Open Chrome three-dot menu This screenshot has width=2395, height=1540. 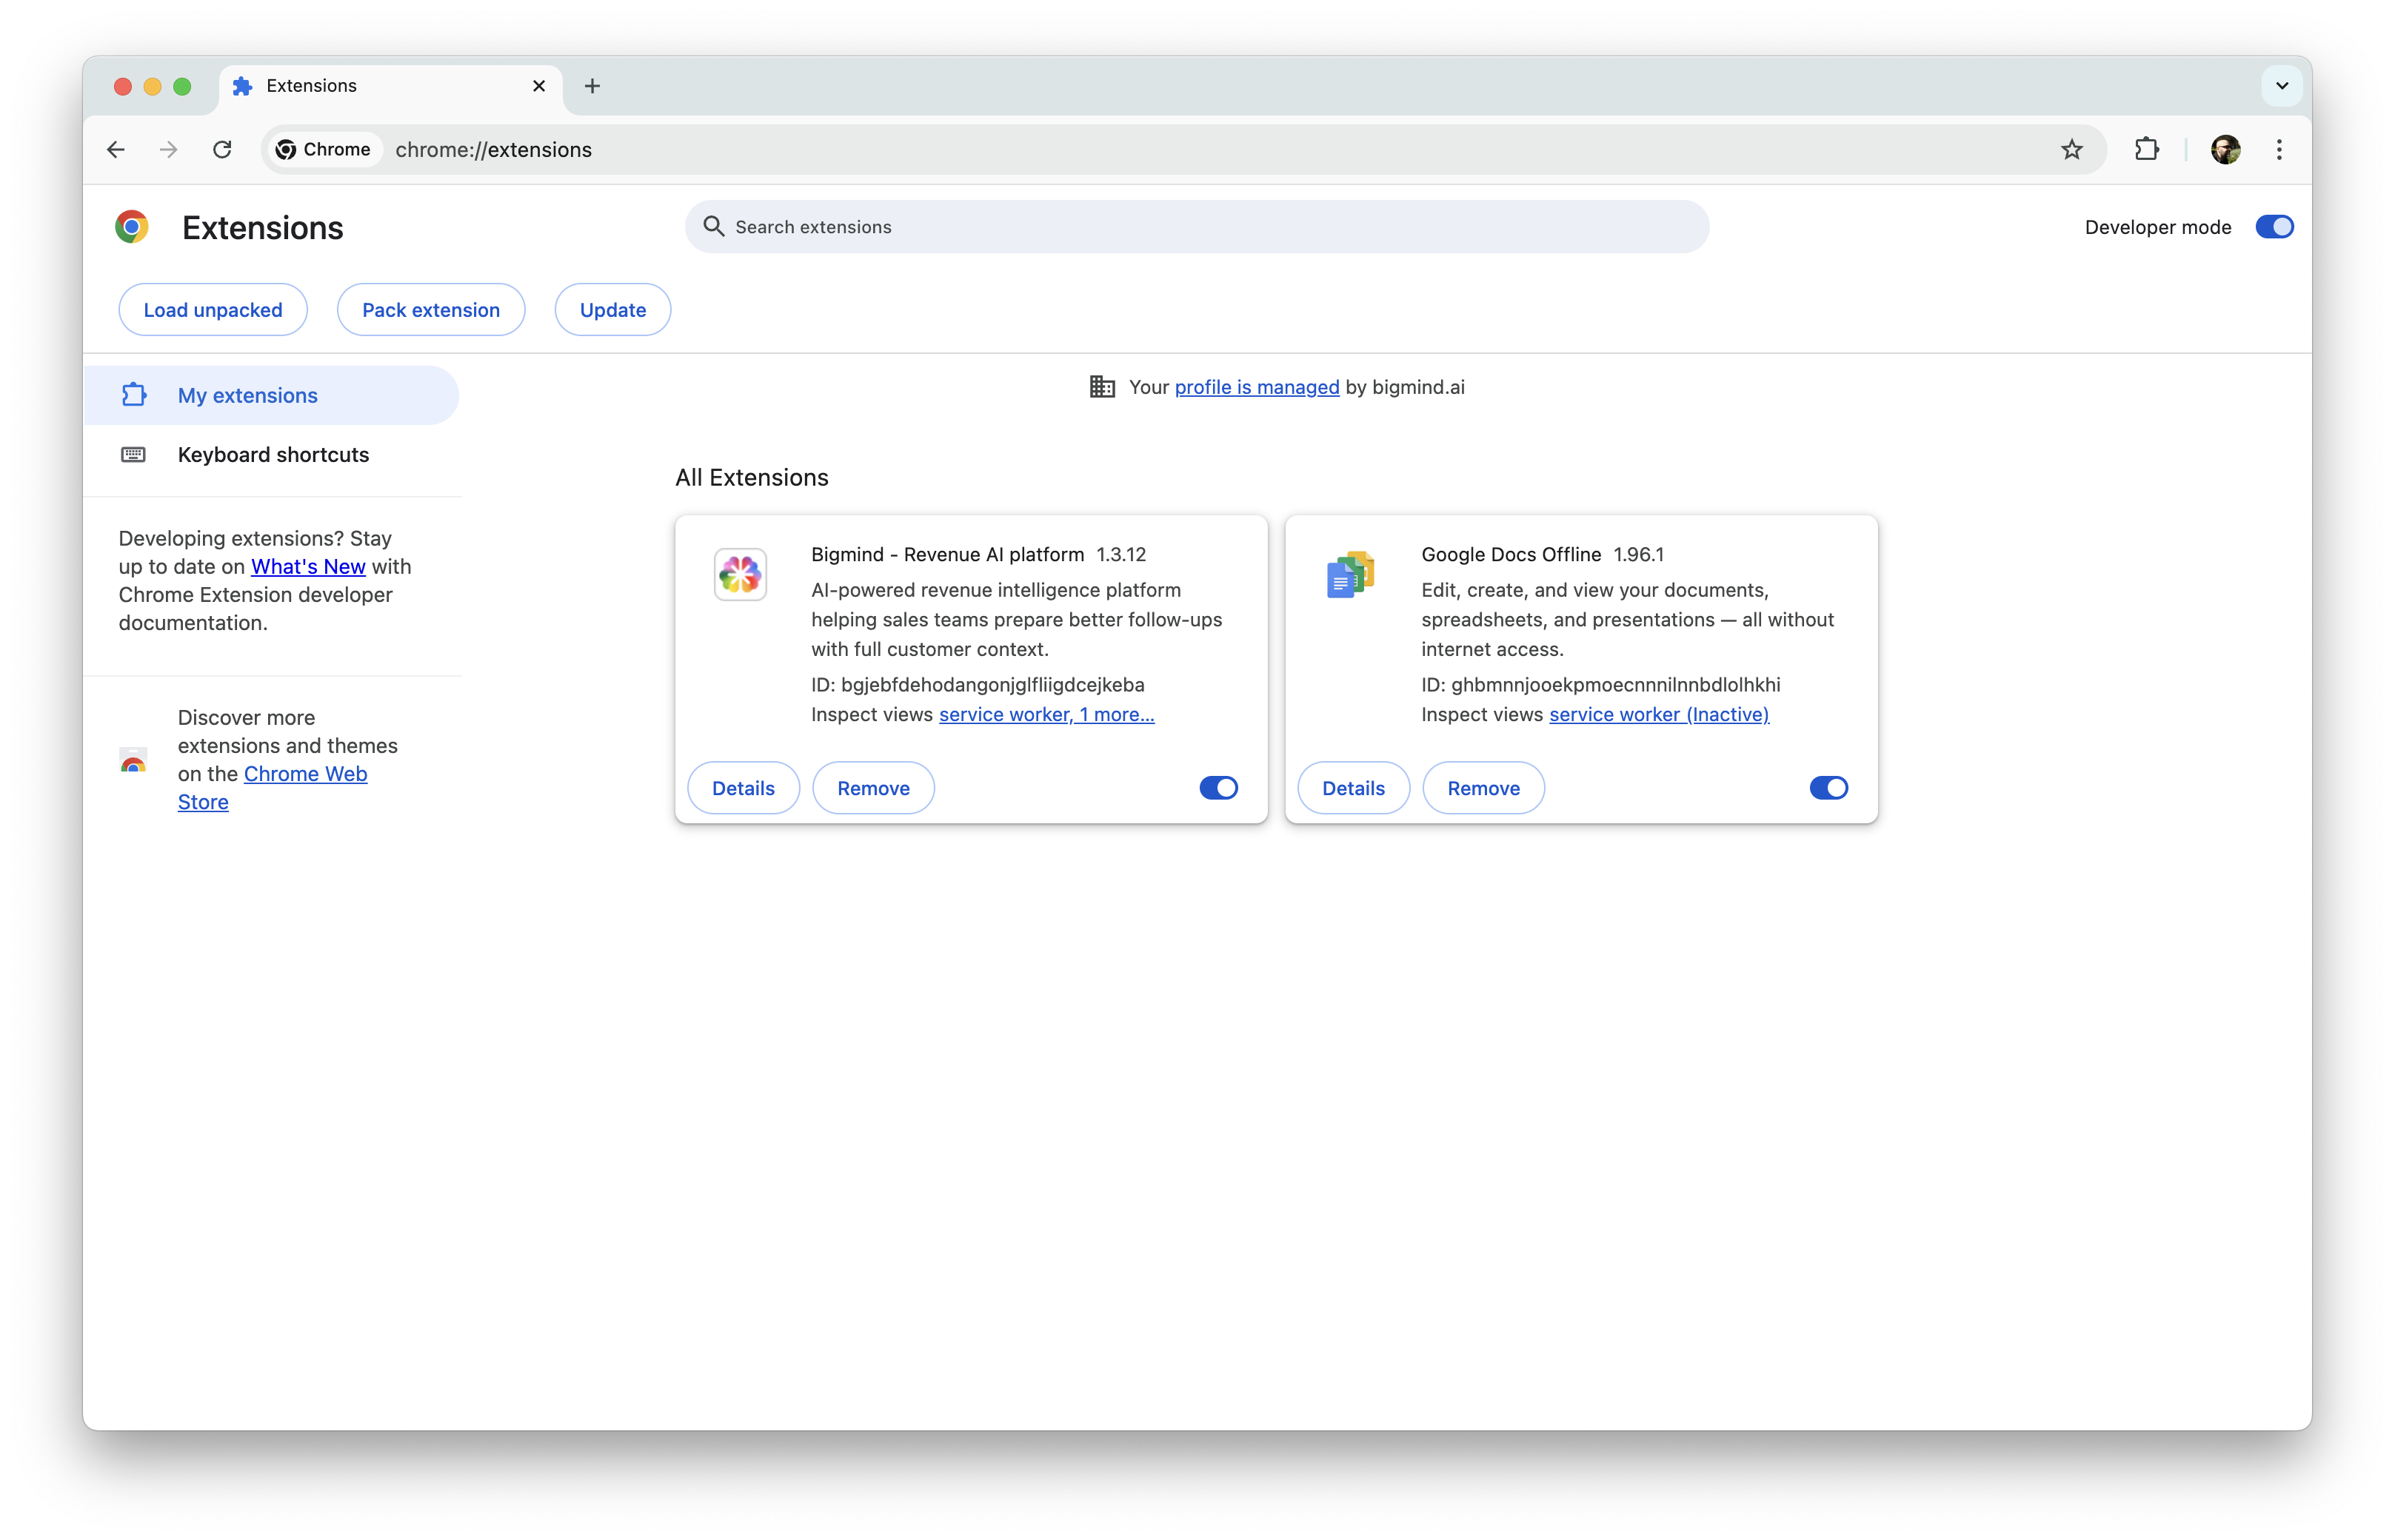click(2279, 150)
